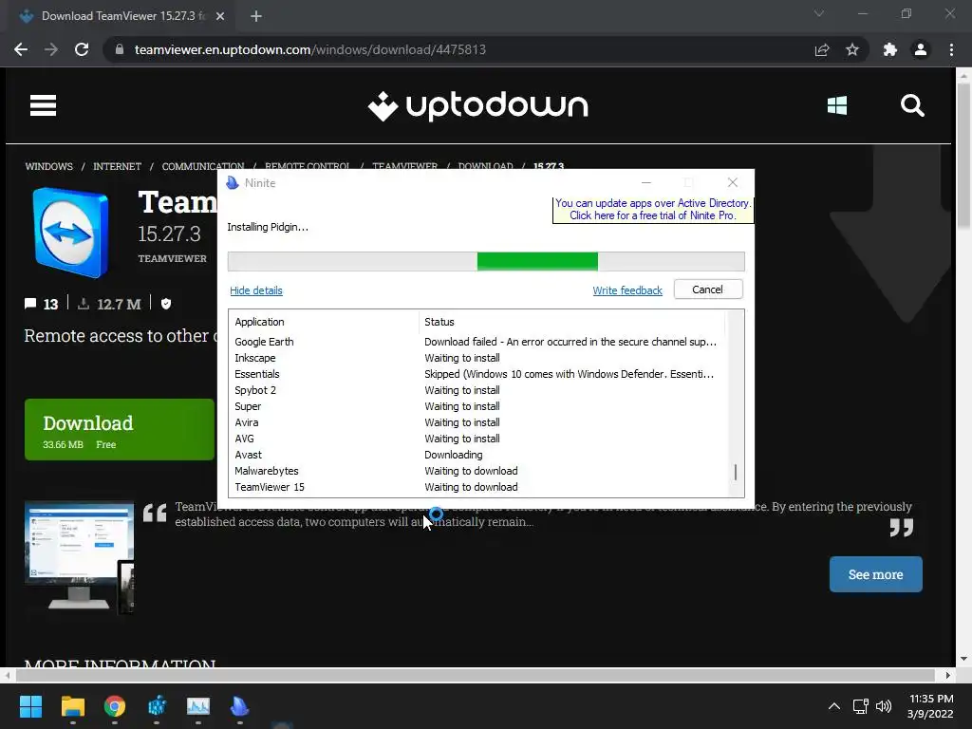
Task: Open the TeamViewer screenshot thumbnail
Action: pyautogui.click(x=79, y=556)
